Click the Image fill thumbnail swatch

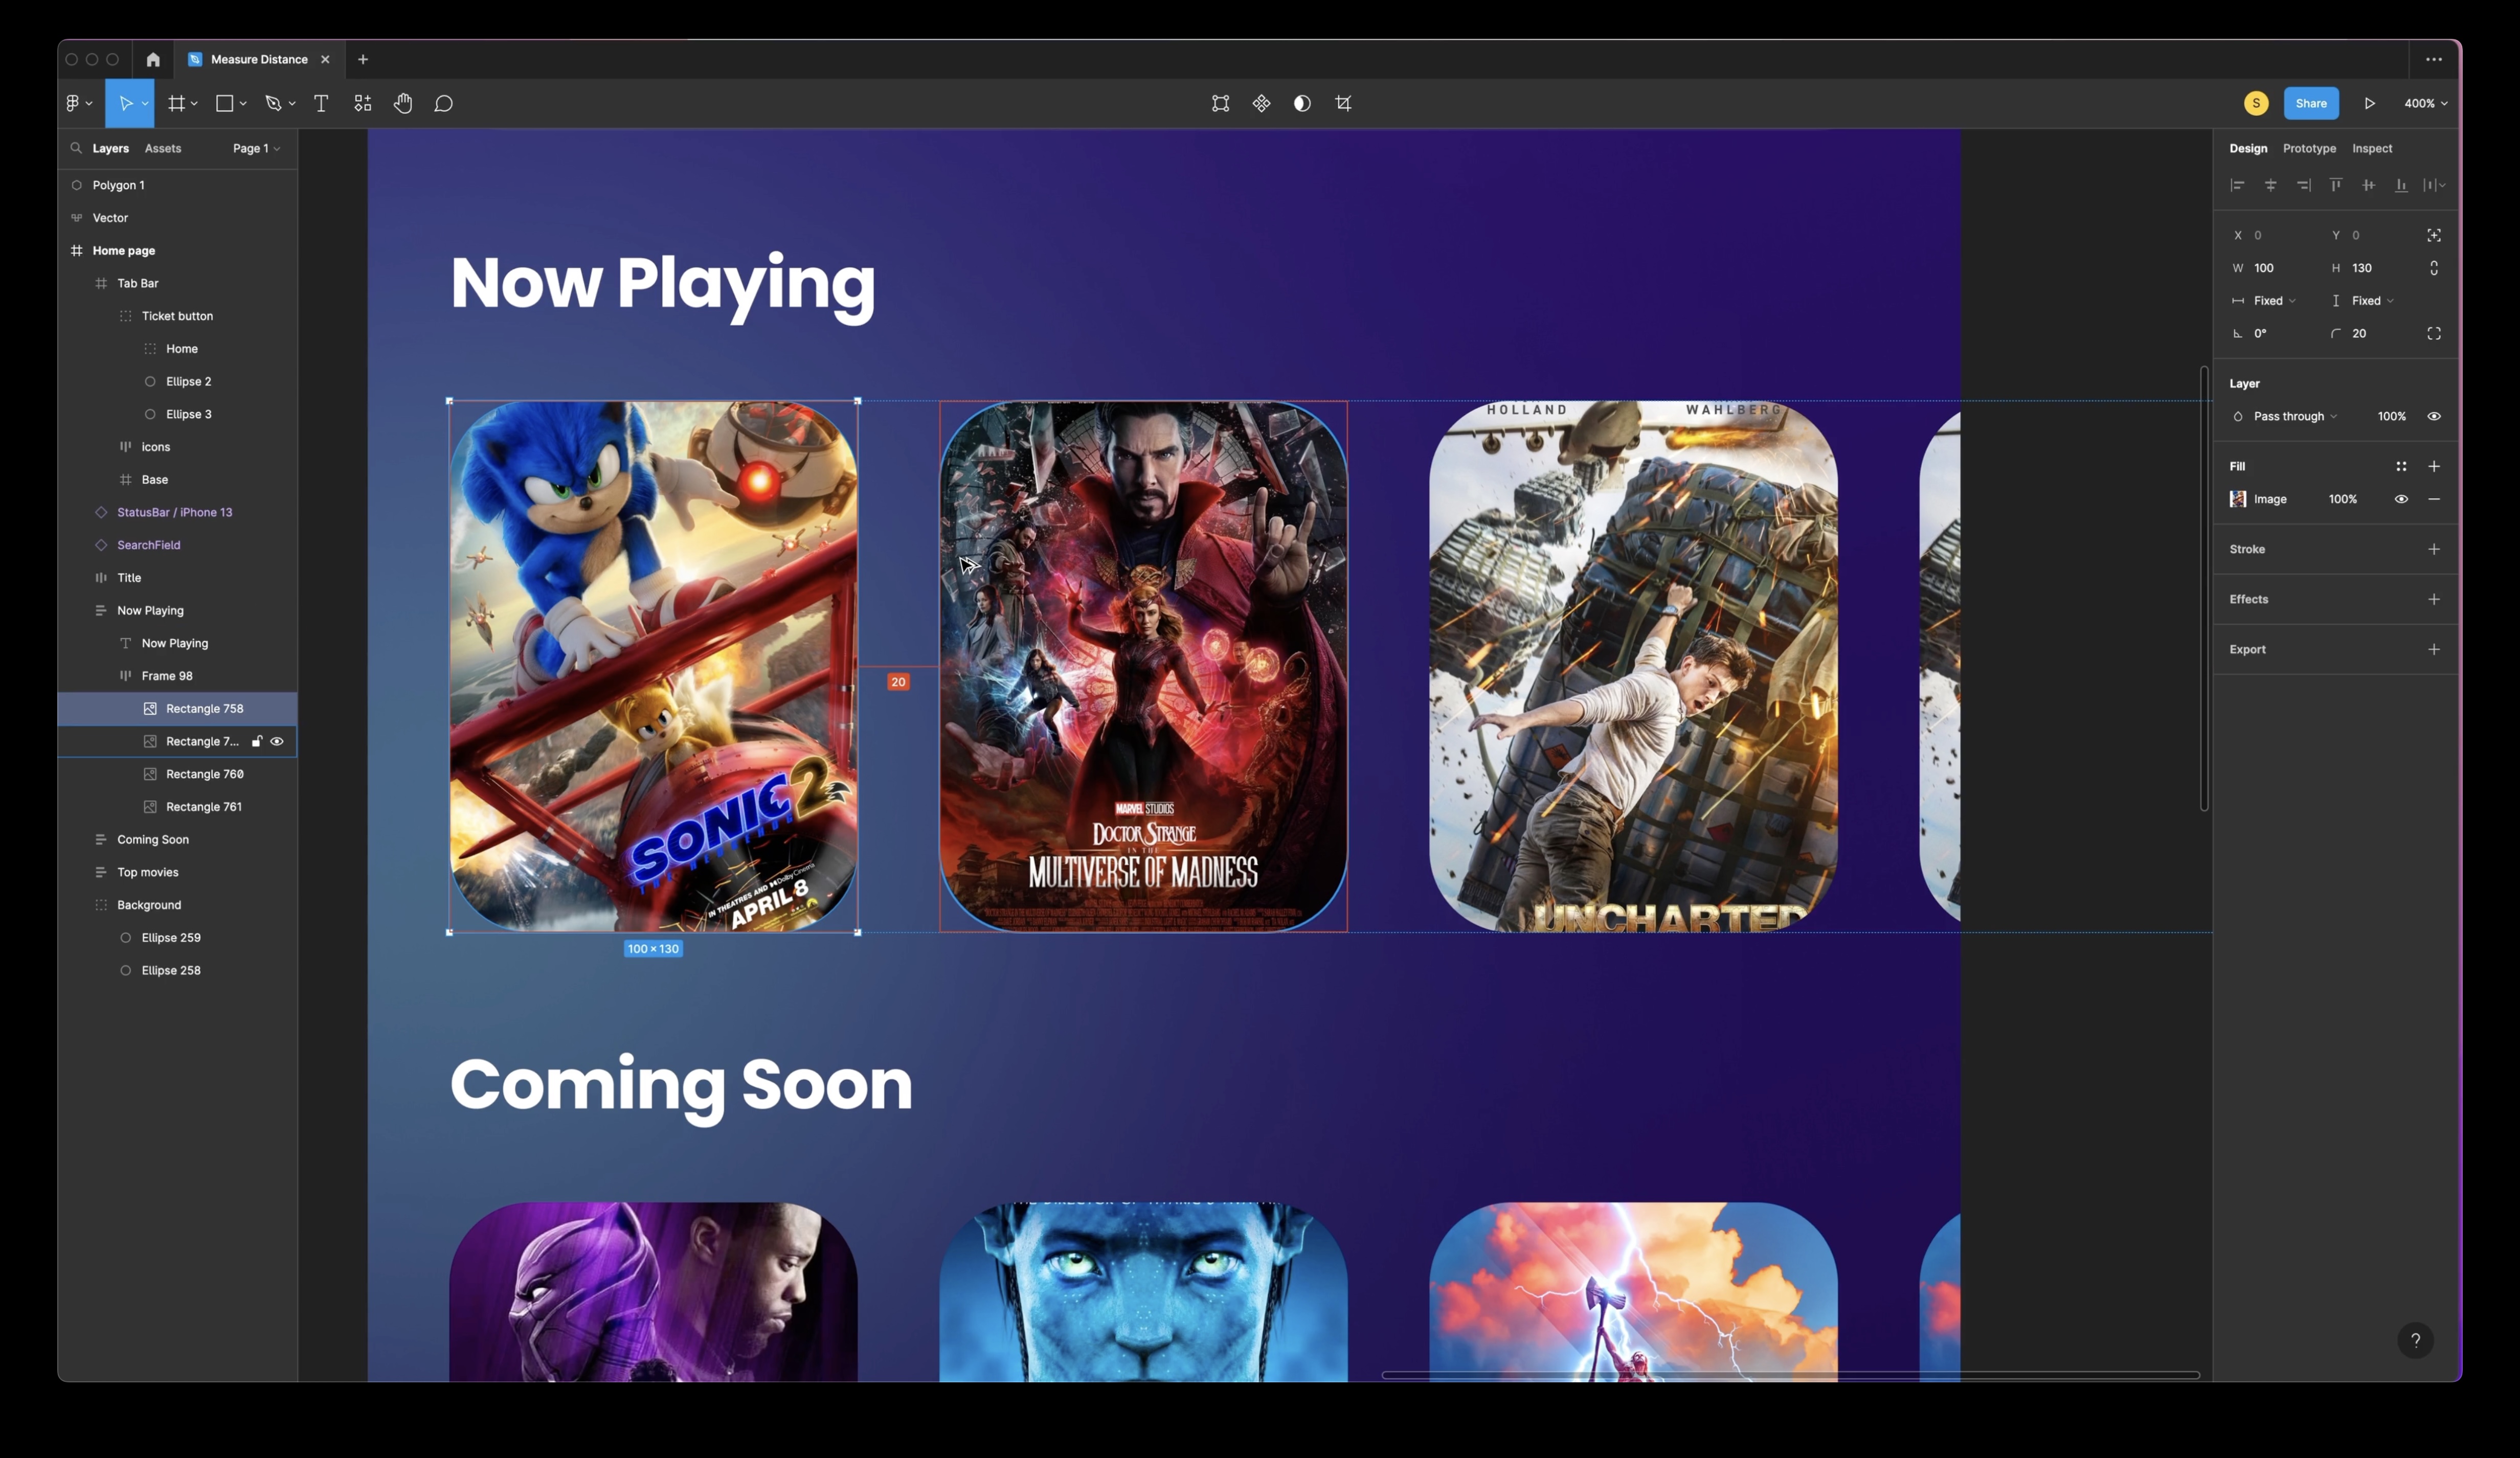click(x=2238, y=499)
